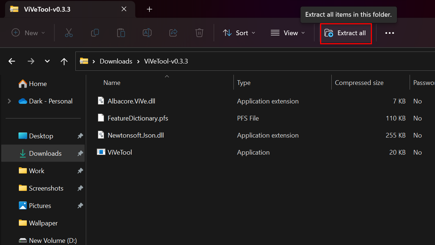Expand the Dark - Personal OneDrive tree
Viewport: 435px width, 245px height.
[x=9, y=101]
